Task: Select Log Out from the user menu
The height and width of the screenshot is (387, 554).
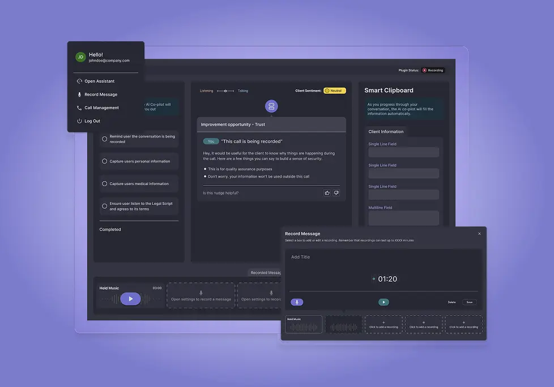Action: pos(92,121)
